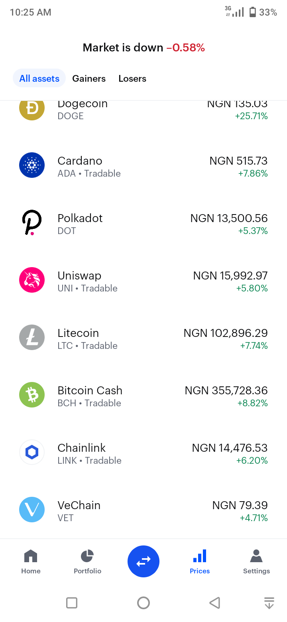Tap the grey Litecoin logo
287x622 pixels.
32,337
